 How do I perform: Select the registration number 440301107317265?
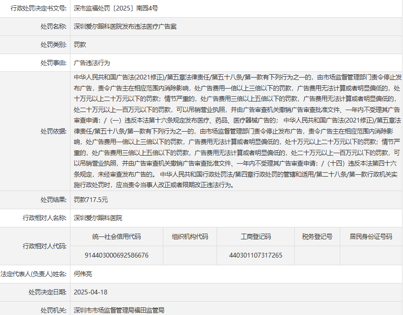point(255,255)
